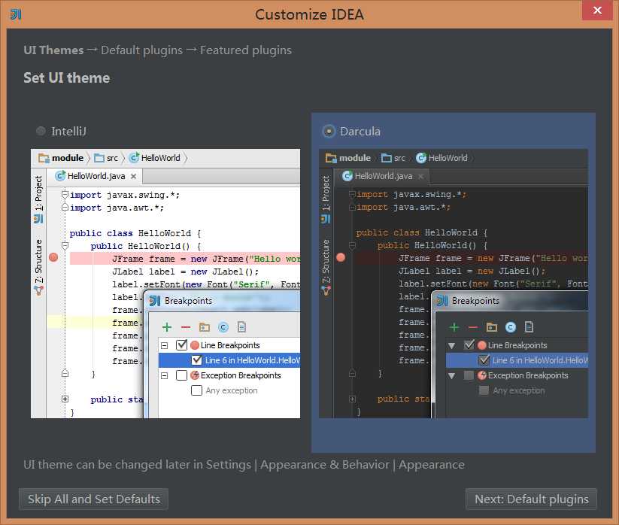Click the IntelliJ light theme preview image
This screenshot has width=619, height=525.
(x=165, y=284)
